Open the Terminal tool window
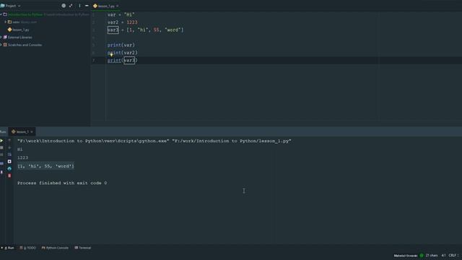The image size is (462, 260). point(83,248)
